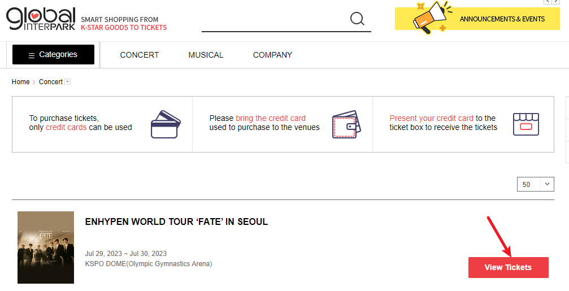
Task: Click the View Tickets button
Action: pos(508,267)
